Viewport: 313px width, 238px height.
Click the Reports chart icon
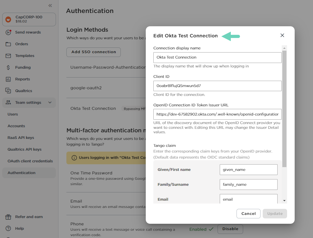[8, 79]
